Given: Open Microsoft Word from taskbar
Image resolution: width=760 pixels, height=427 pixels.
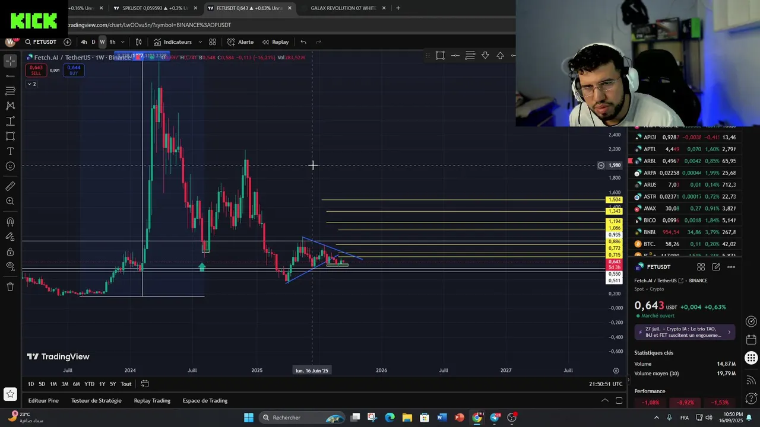Looking at the screenshot, I should [x=442, y=418].
